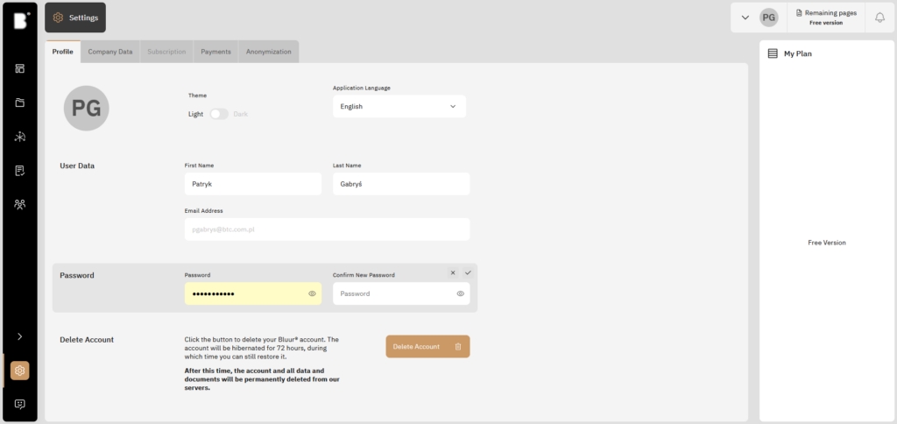Image resolution: width=897 pixels, height=424 pixels.
Task: Click the team members sidebar icon
Action: (19, 204)
